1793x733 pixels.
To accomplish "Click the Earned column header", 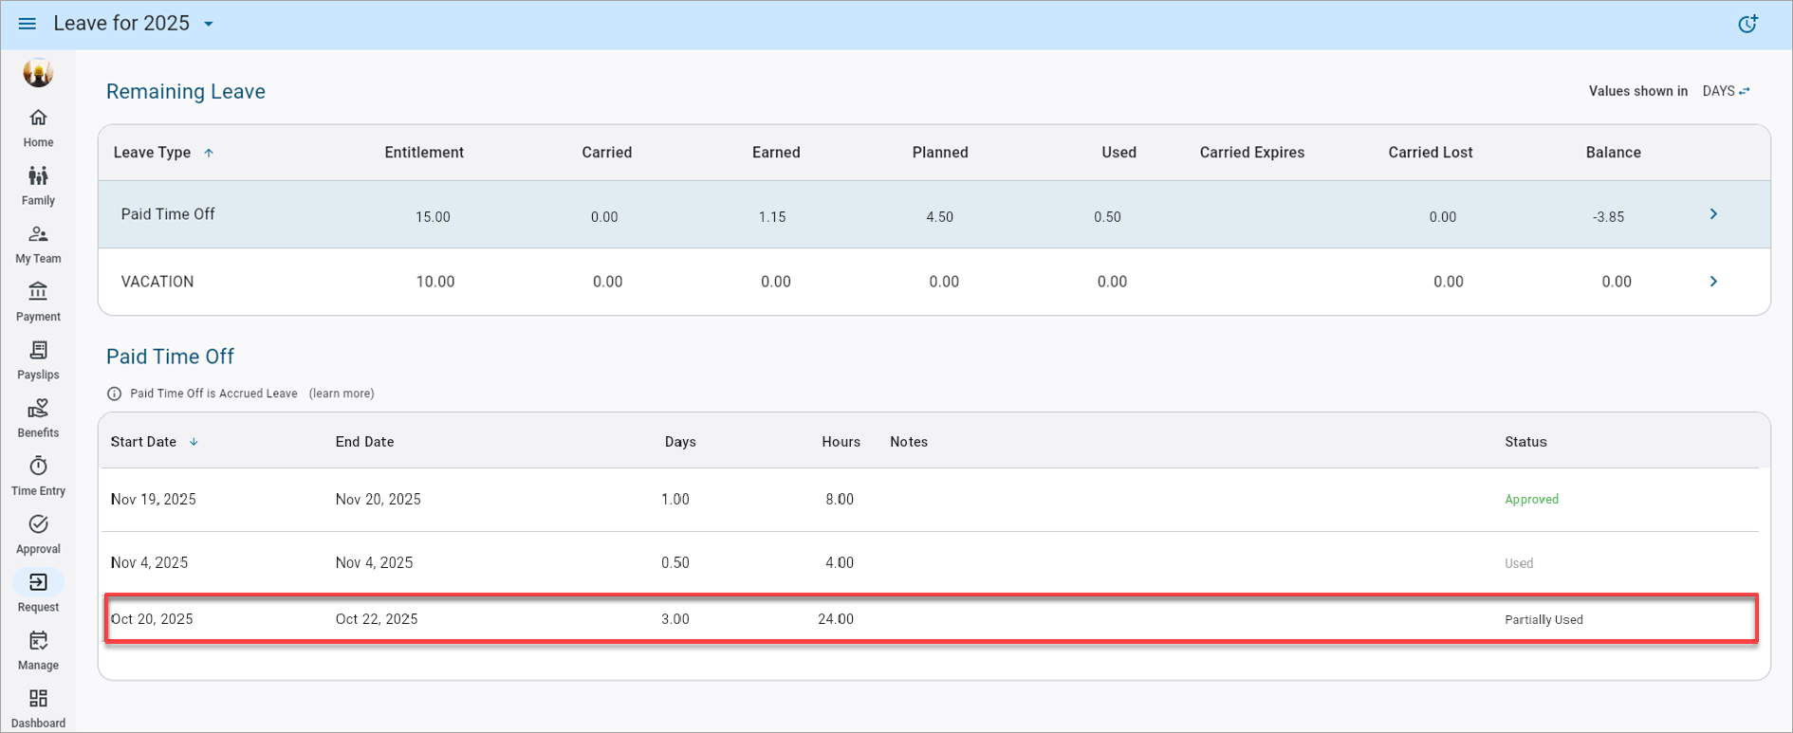I will tap(776, 153).
